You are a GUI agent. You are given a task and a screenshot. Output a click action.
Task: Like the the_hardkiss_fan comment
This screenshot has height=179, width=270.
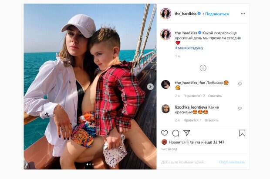240,84
